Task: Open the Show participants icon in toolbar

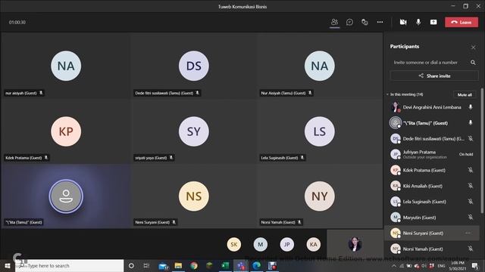Action: pos(334,22)
